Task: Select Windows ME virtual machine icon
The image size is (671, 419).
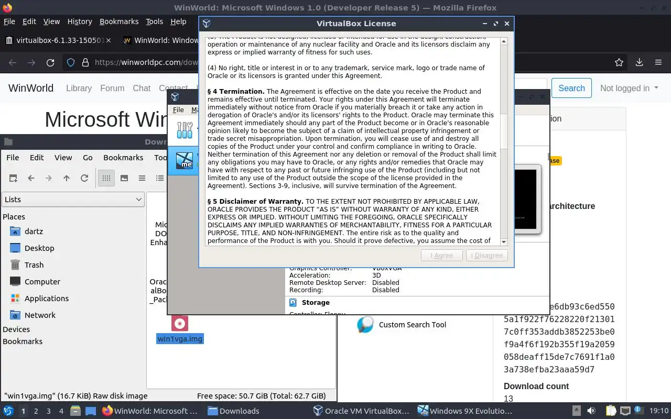Action: [185, 160]
